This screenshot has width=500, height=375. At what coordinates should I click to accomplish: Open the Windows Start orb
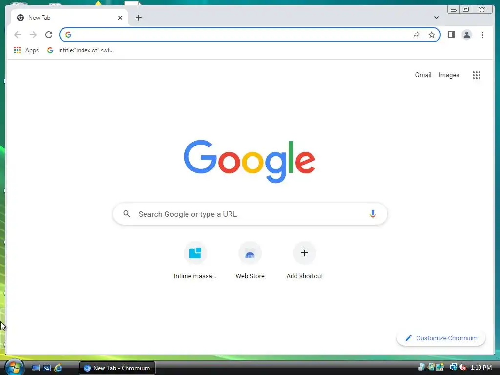14,367
